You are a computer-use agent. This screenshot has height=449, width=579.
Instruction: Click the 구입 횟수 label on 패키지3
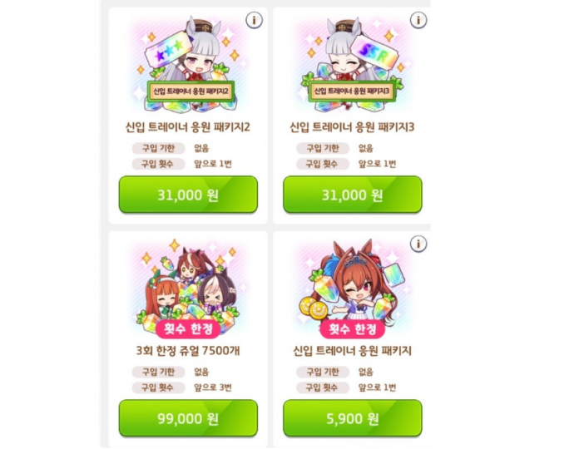pyautogui.click(x=323, y=164)
